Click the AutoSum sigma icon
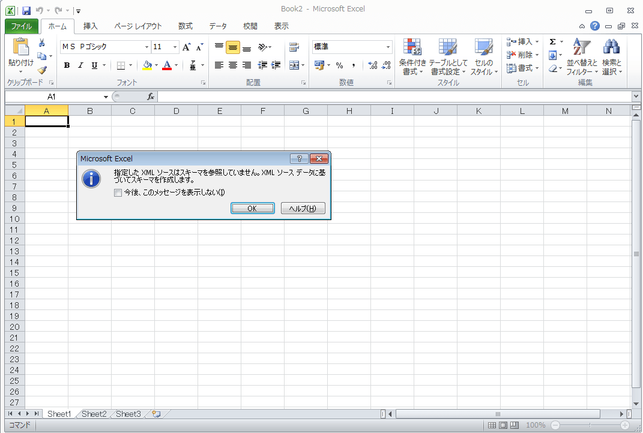 [553, 42]
